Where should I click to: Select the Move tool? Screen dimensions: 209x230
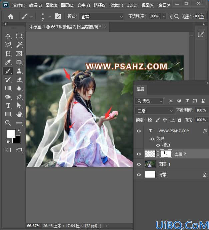point(8,36)
